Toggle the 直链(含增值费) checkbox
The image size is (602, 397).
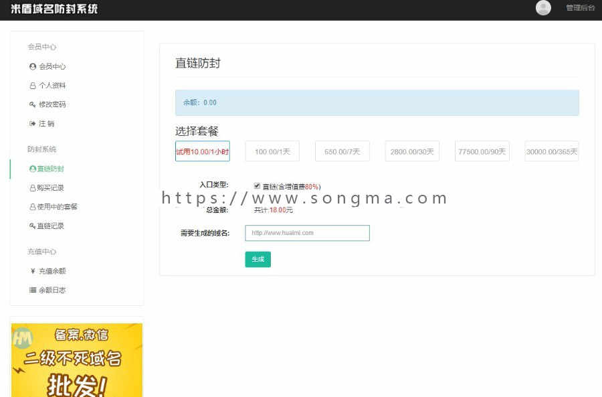pos(257,186)
